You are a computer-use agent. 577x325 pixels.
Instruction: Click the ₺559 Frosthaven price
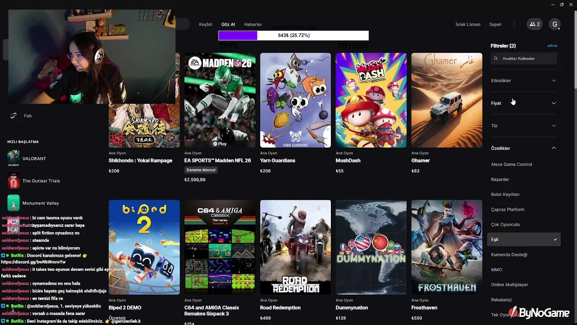click(x=417, y=318)
